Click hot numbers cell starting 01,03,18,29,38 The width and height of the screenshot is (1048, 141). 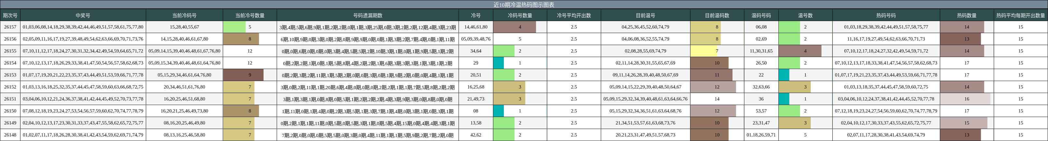(886, 27)
